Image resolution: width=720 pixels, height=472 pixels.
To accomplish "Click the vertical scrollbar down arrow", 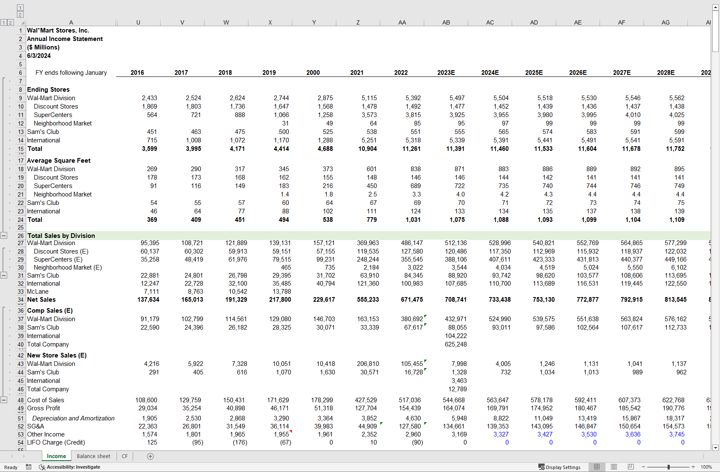I will pyautogui.click(x=715, y=447).
